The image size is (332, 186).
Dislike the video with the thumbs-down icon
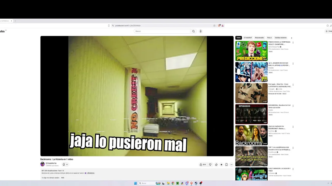coord(210,165)
